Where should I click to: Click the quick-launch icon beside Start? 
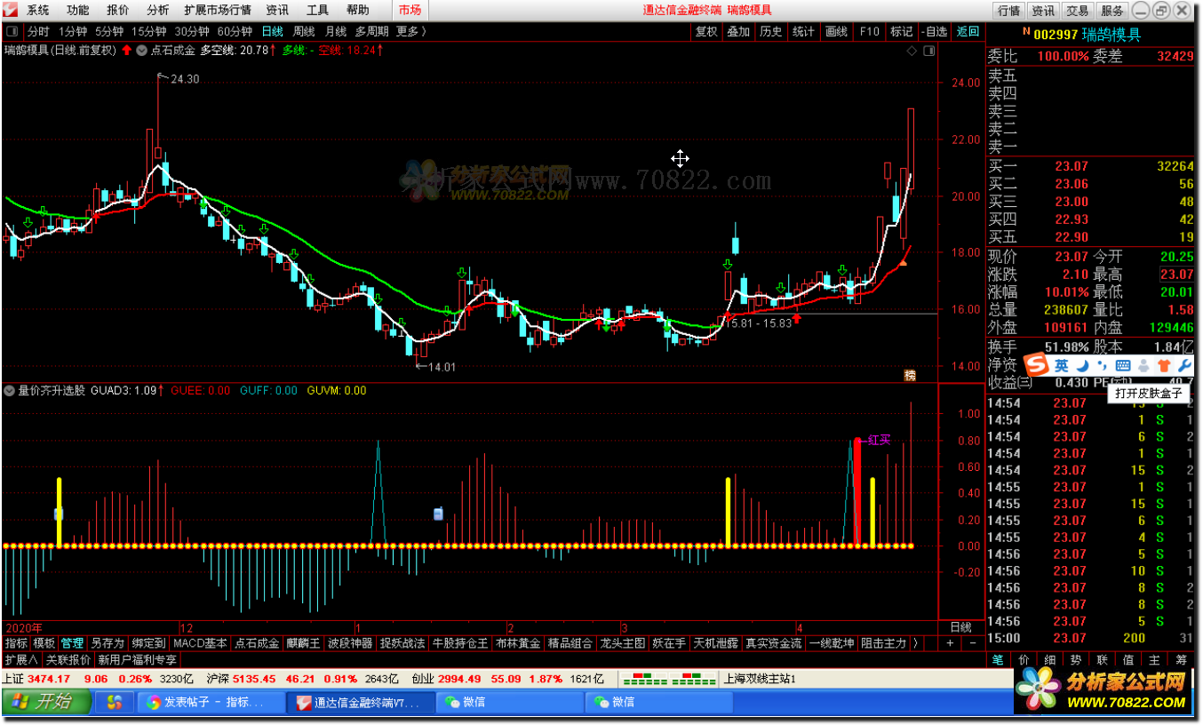(115, 702)
